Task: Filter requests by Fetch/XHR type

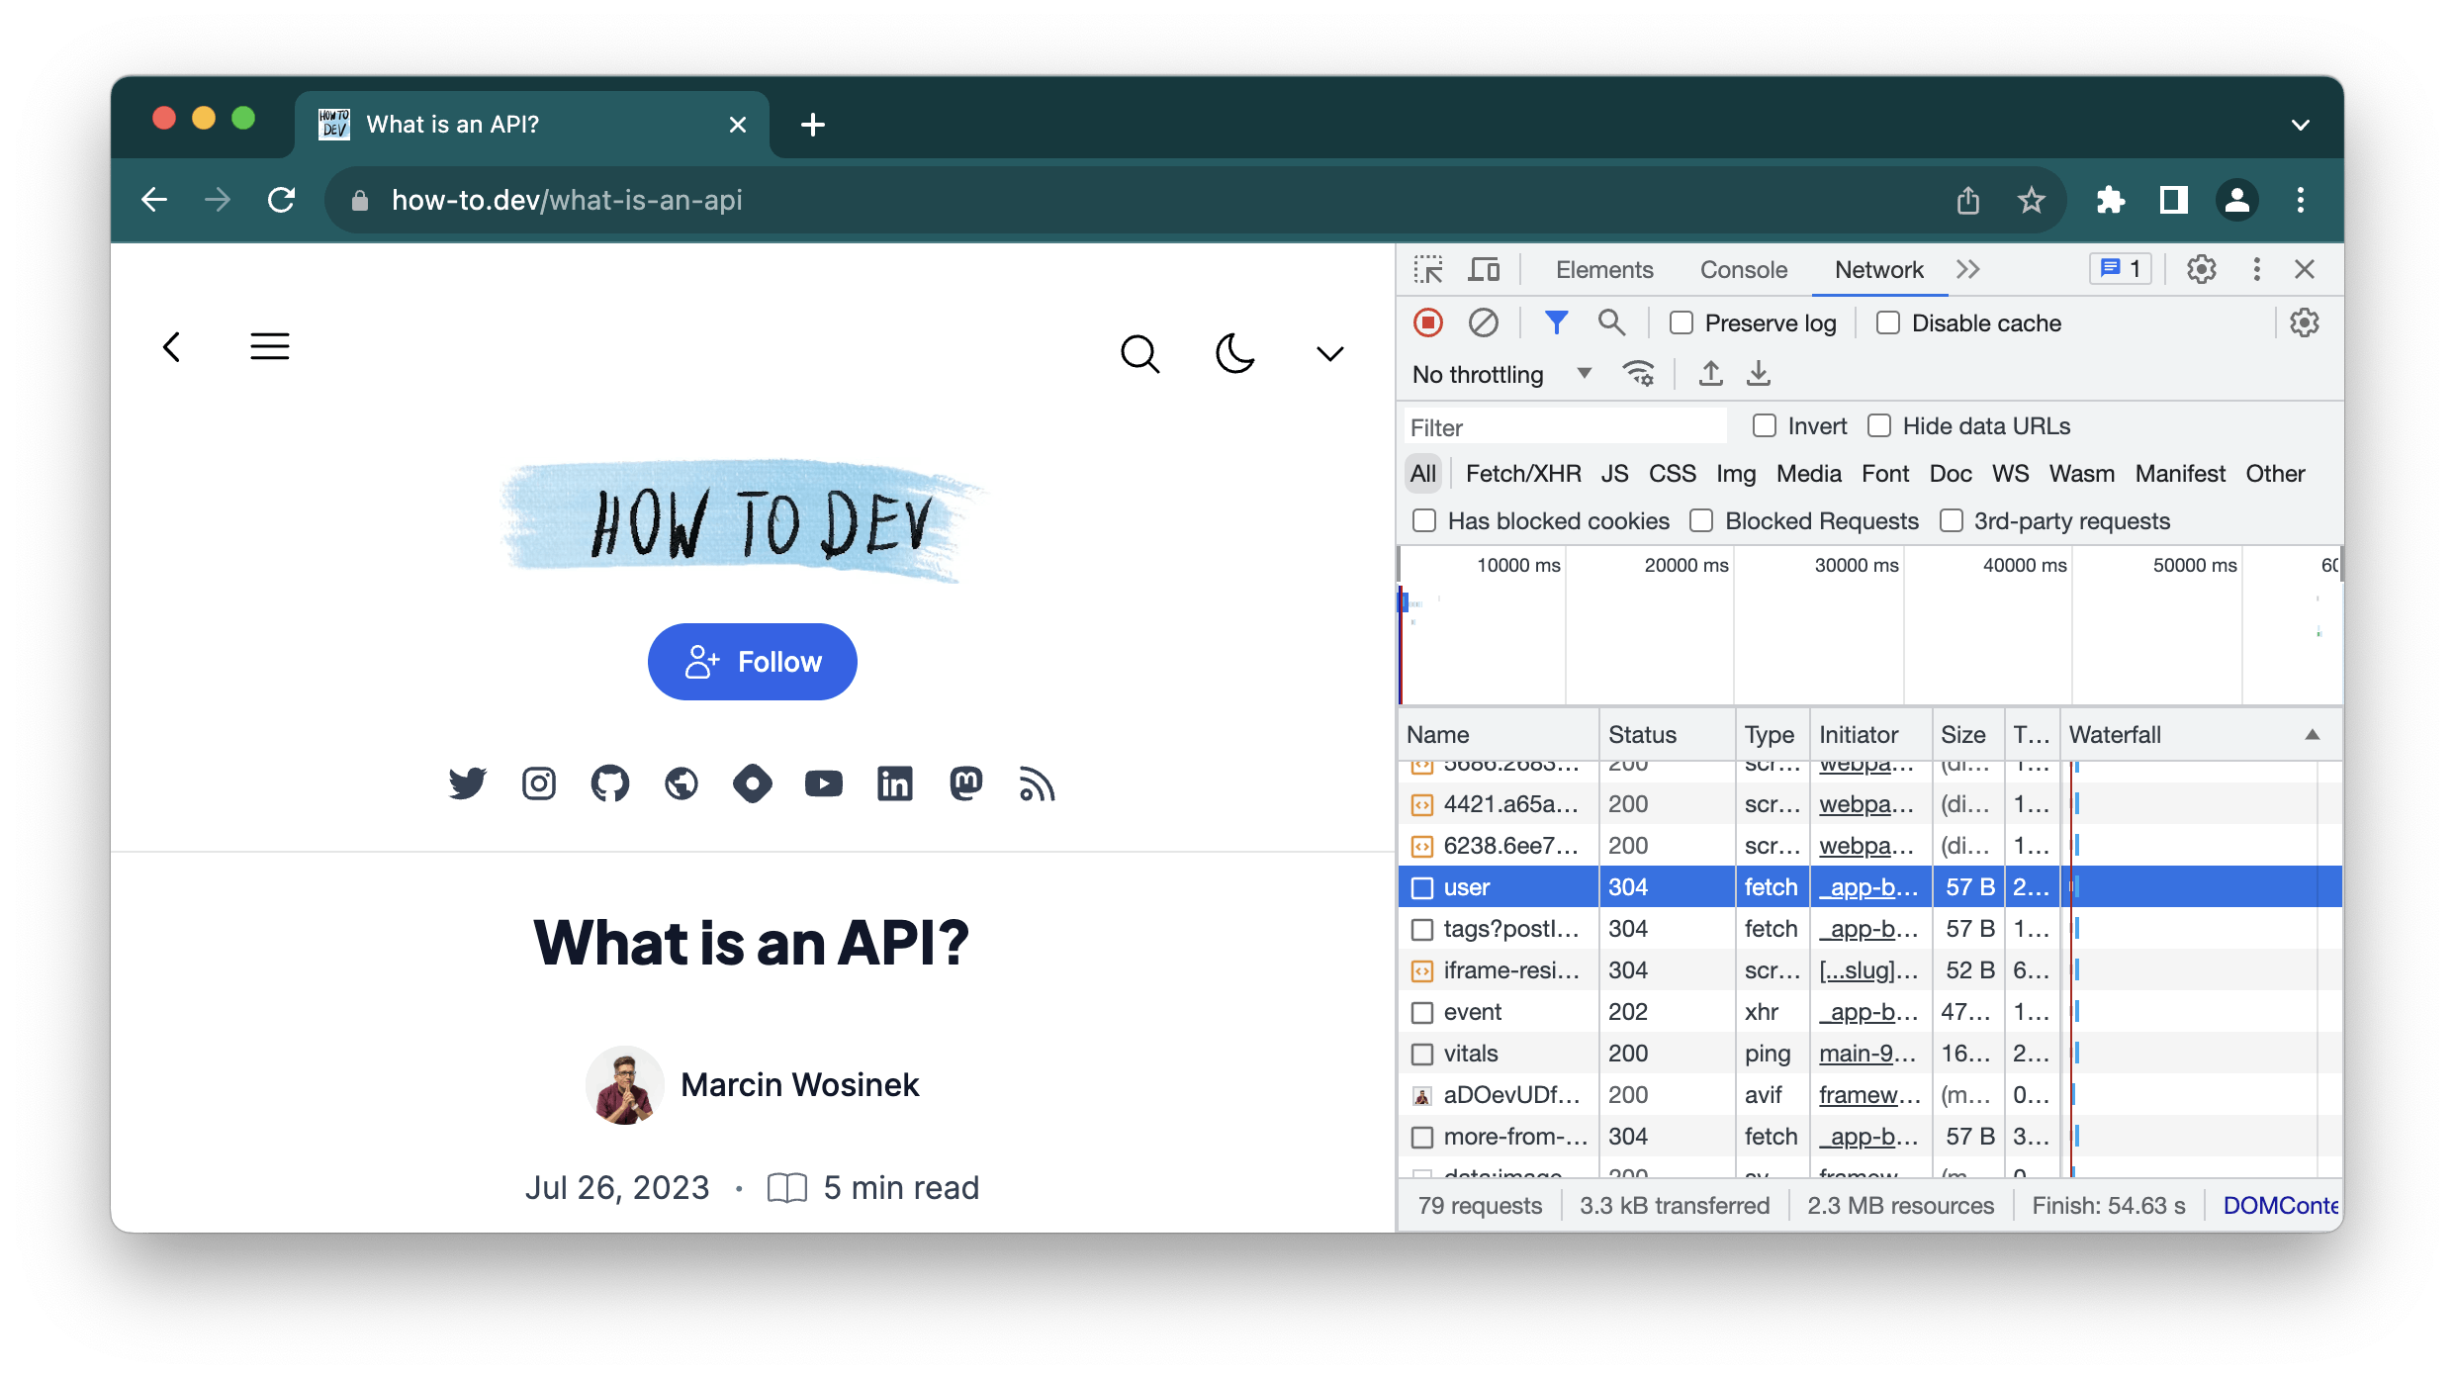Action: 1522,474
